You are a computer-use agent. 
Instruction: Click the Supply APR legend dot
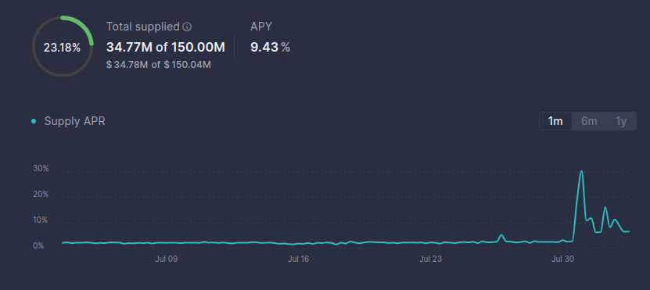34,121
